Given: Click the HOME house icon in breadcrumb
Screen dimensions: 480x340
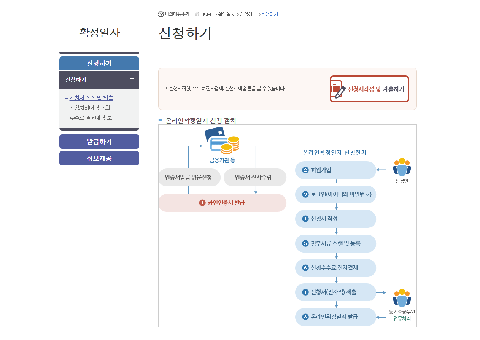Looking at the screenshot, I should click(197, 14).
